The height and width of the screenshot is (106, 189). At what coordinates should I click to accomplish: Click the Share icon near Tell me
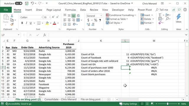point(174,10)
